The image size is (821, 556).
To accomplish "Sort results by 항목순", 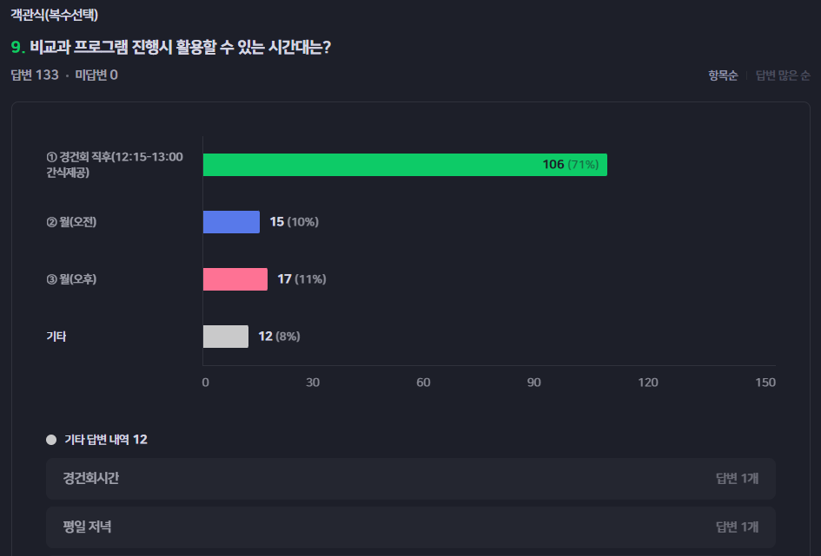I will click(723, 75).
